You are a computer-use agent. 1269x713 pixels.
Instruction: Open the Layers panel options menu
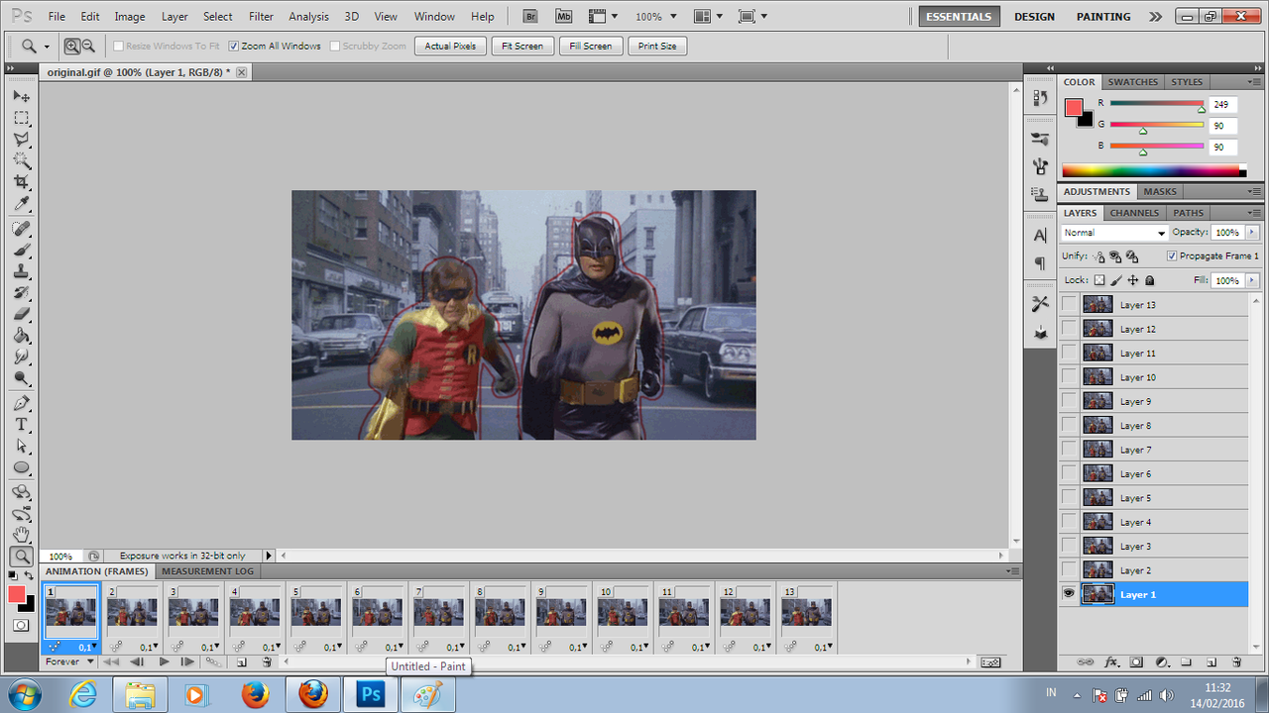(x=1256, y=213)
